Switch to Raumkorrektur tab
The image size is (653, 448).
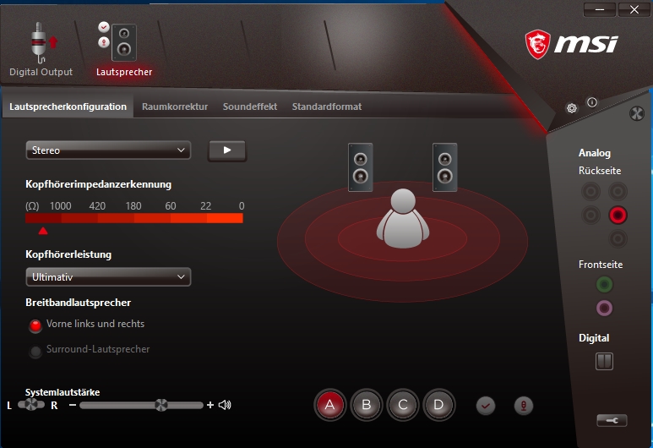pos(175,107)
